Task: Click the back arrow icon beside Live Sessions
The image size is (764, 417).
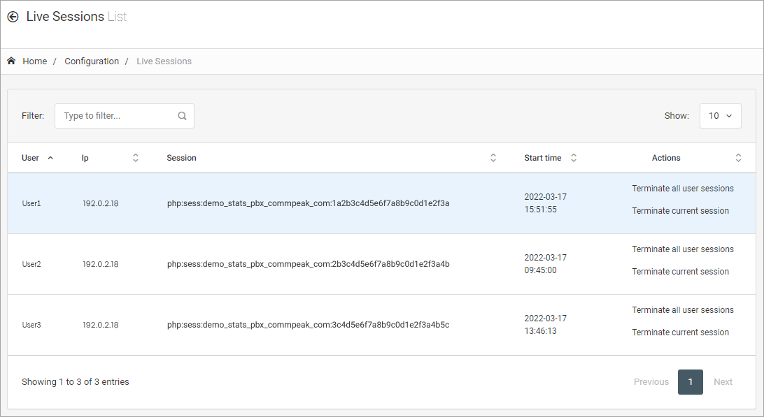Action: click(13, 17)
